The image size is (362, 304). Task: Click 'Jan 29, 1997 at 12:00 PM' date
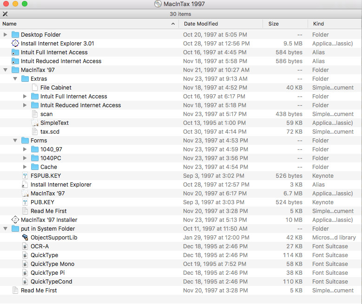tap(216, 237)
